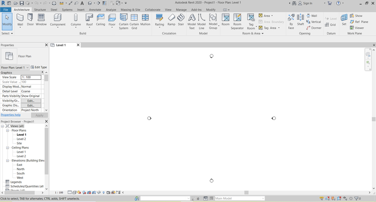The width and height of the screenshot is (376, 202).
Task: Select the Curtain Grid tool
Action: 134,22
